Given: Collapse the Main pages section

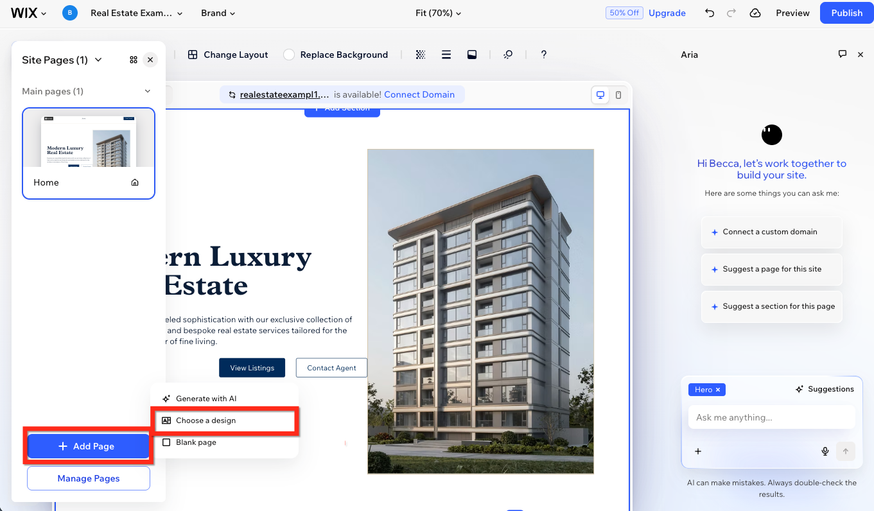Looking at the screenshot, I should (x=147, y=91).
